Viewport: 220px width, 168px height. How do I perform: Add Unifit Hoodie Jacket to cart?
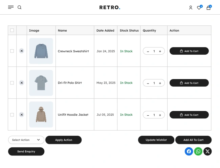[189, 115]
